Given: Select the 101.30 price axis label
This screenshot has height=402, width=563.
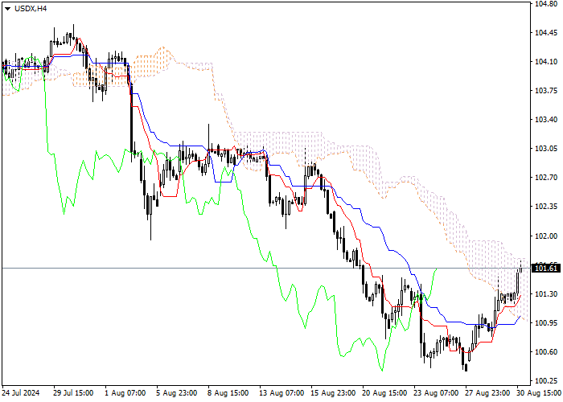Looking at the screenshot, I should [546, 294].
